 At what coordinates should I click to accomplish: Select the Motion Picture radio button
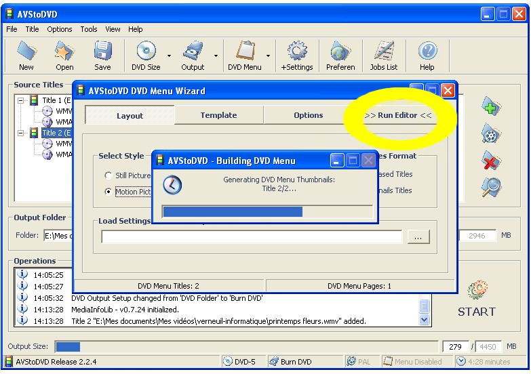click(x=109, y=192)
